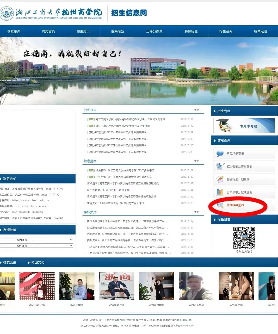
Task: Visit the http://www.zjhzcc.edu.cn website link
Action: pyautogui.click(x=31, y=200)
